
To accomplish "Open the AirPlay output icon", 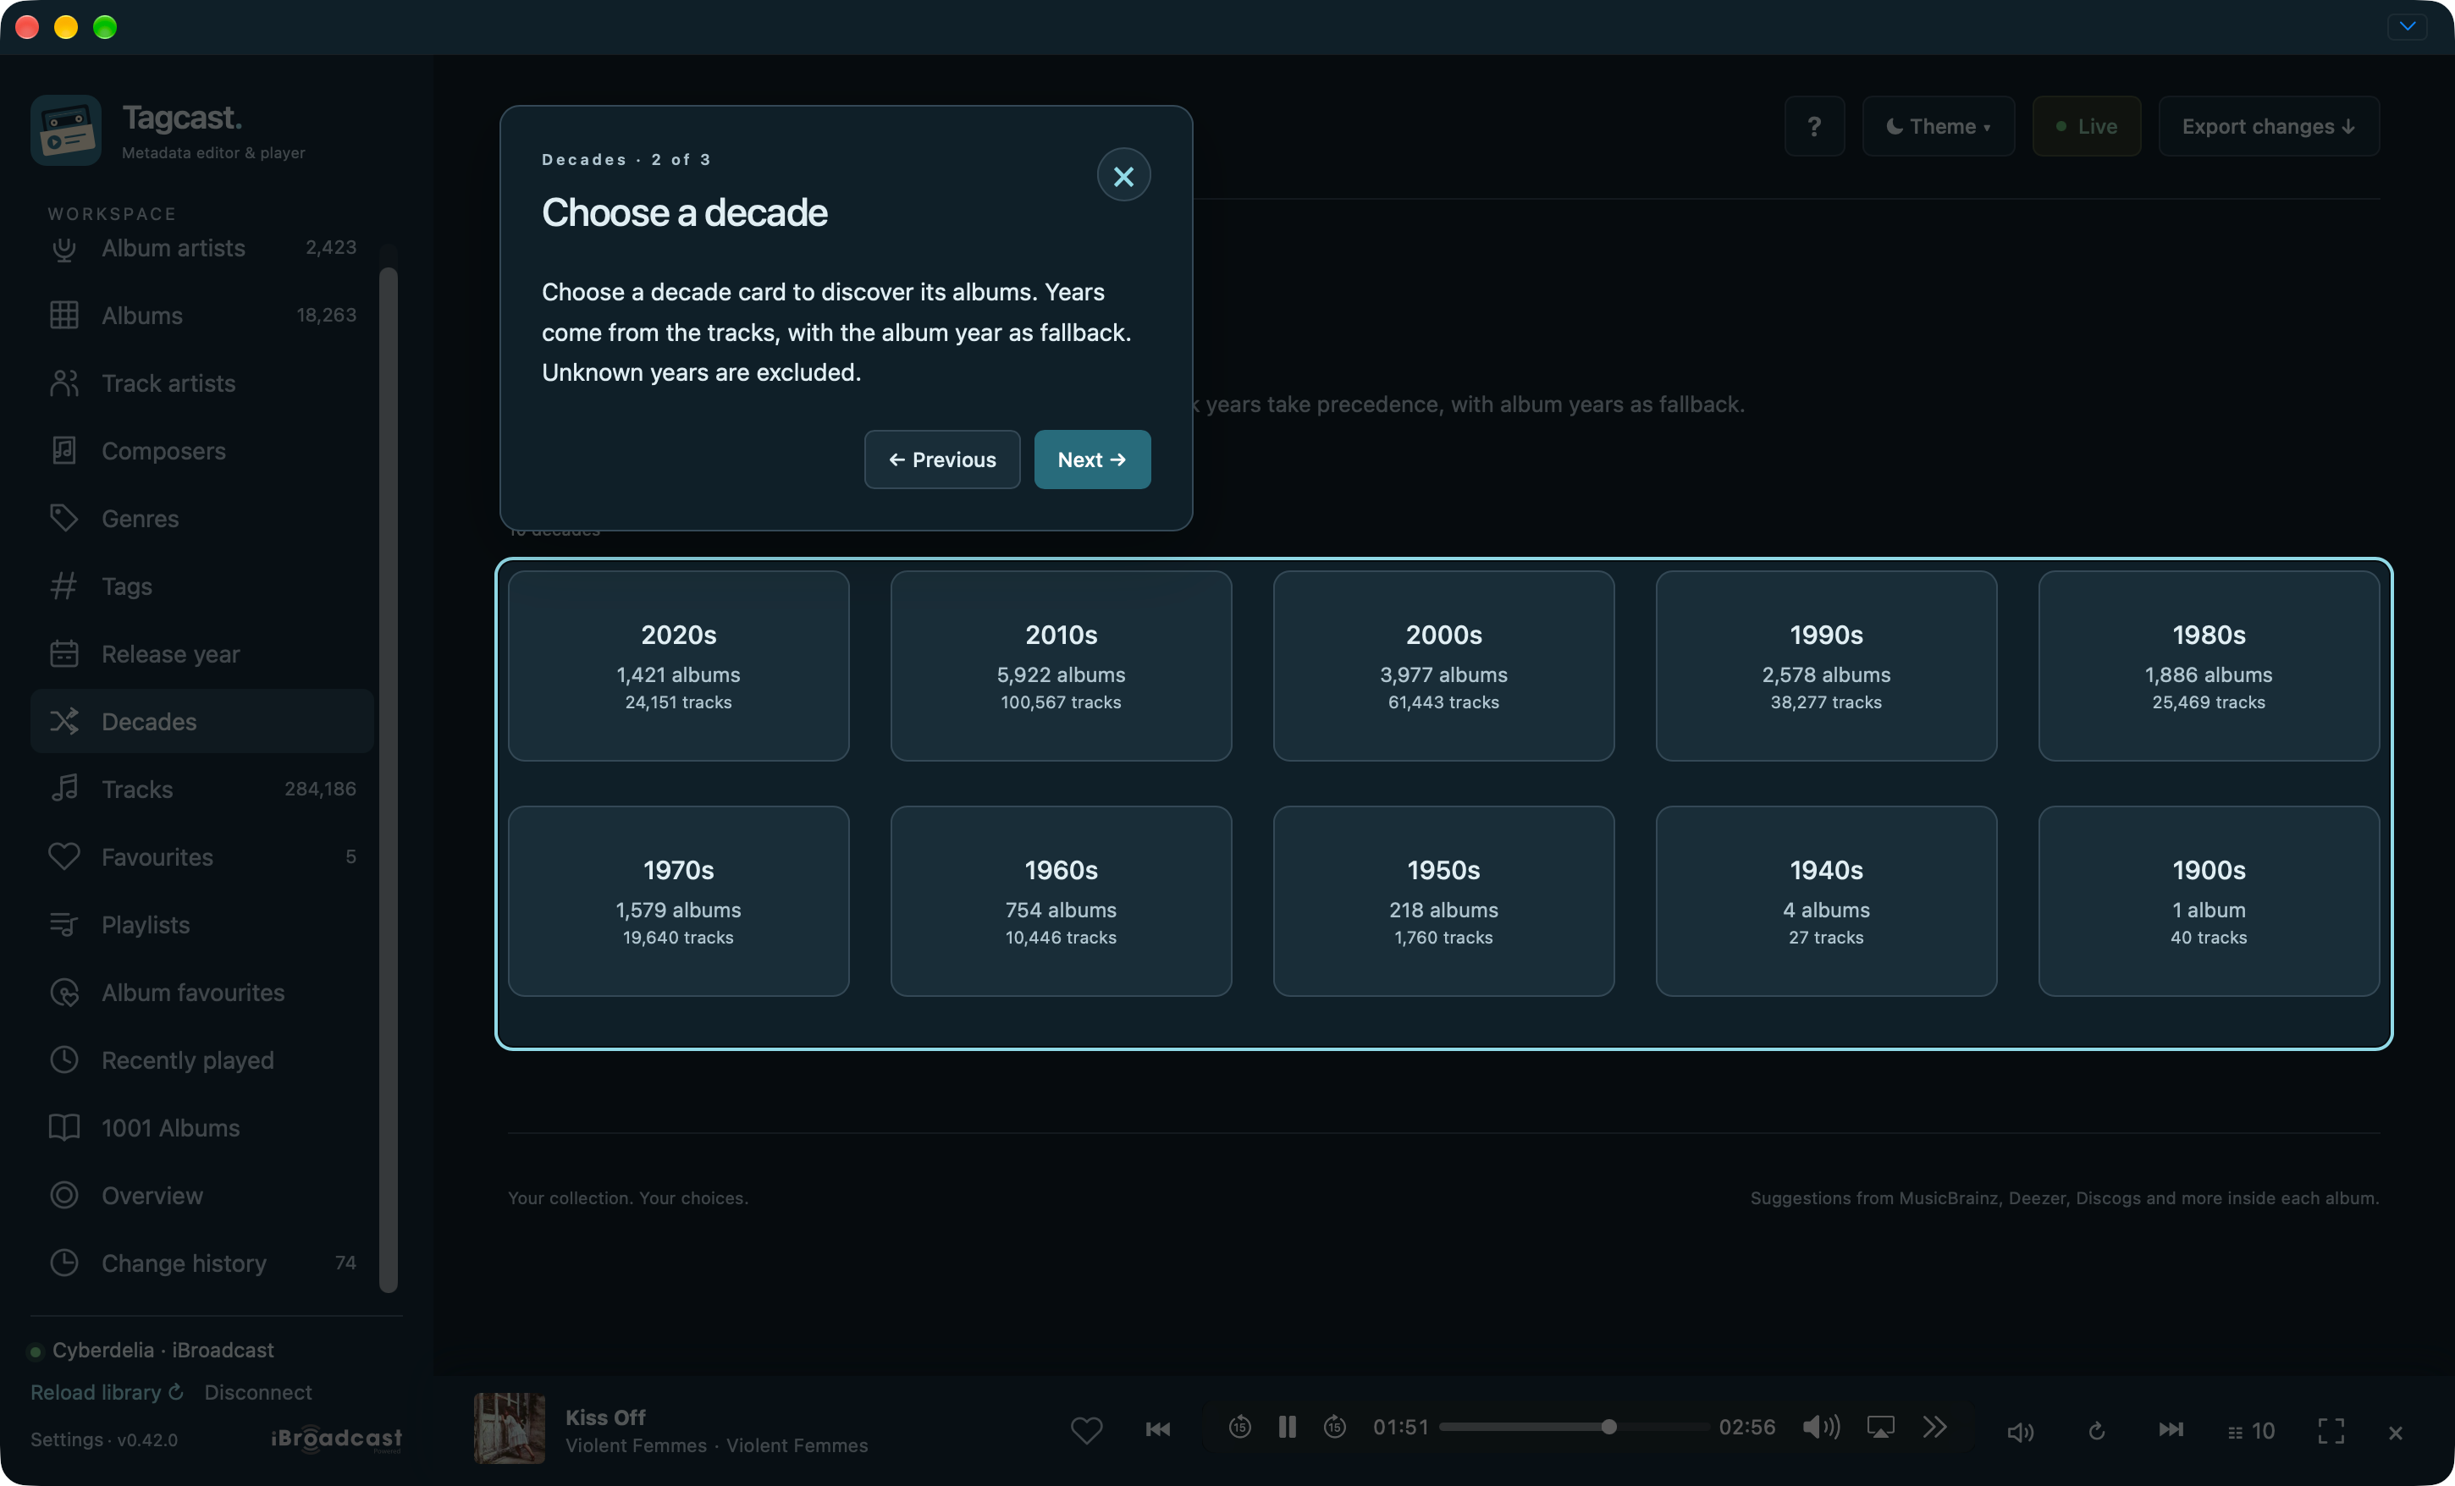I will (1880, 1428).
